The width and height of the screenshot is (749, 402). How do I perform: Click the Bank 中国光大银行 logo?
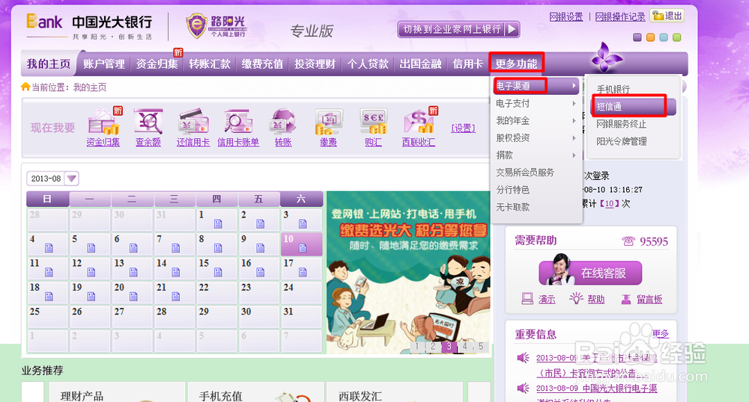tap(89, 27)
